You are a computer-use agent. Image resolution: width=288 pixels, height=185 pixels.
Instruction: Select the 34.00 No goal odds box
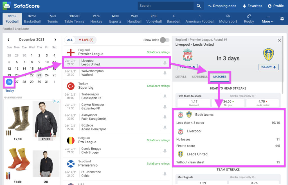(228, 103)
